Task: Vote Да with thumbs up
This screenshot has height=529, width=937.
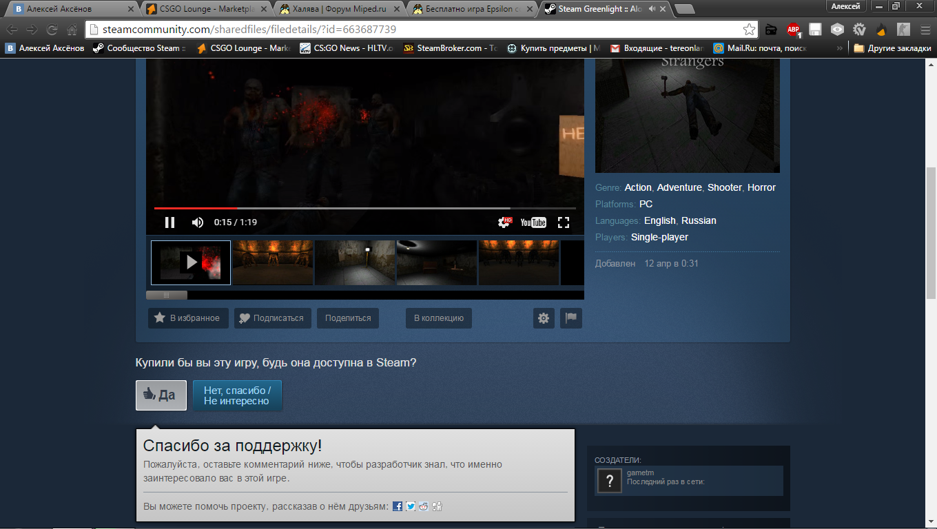Action: click(x=161, y=395)
